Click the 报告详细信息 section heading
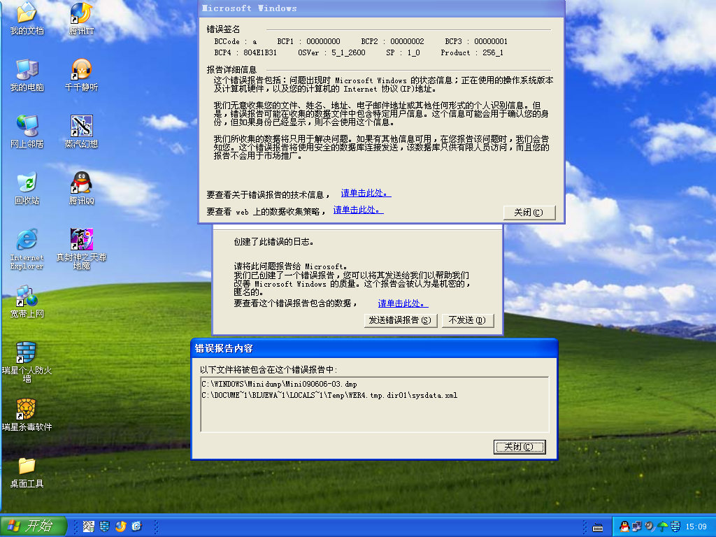The height and width of the screenshot is (537, 716). (231, 70)
